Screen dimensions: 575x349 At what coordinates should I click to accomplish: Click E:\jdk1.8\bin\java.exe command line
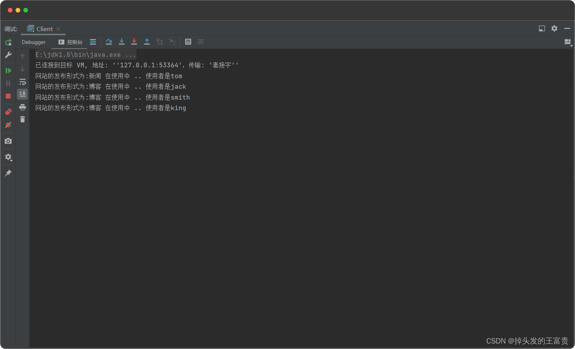click(x=86, y=55)
